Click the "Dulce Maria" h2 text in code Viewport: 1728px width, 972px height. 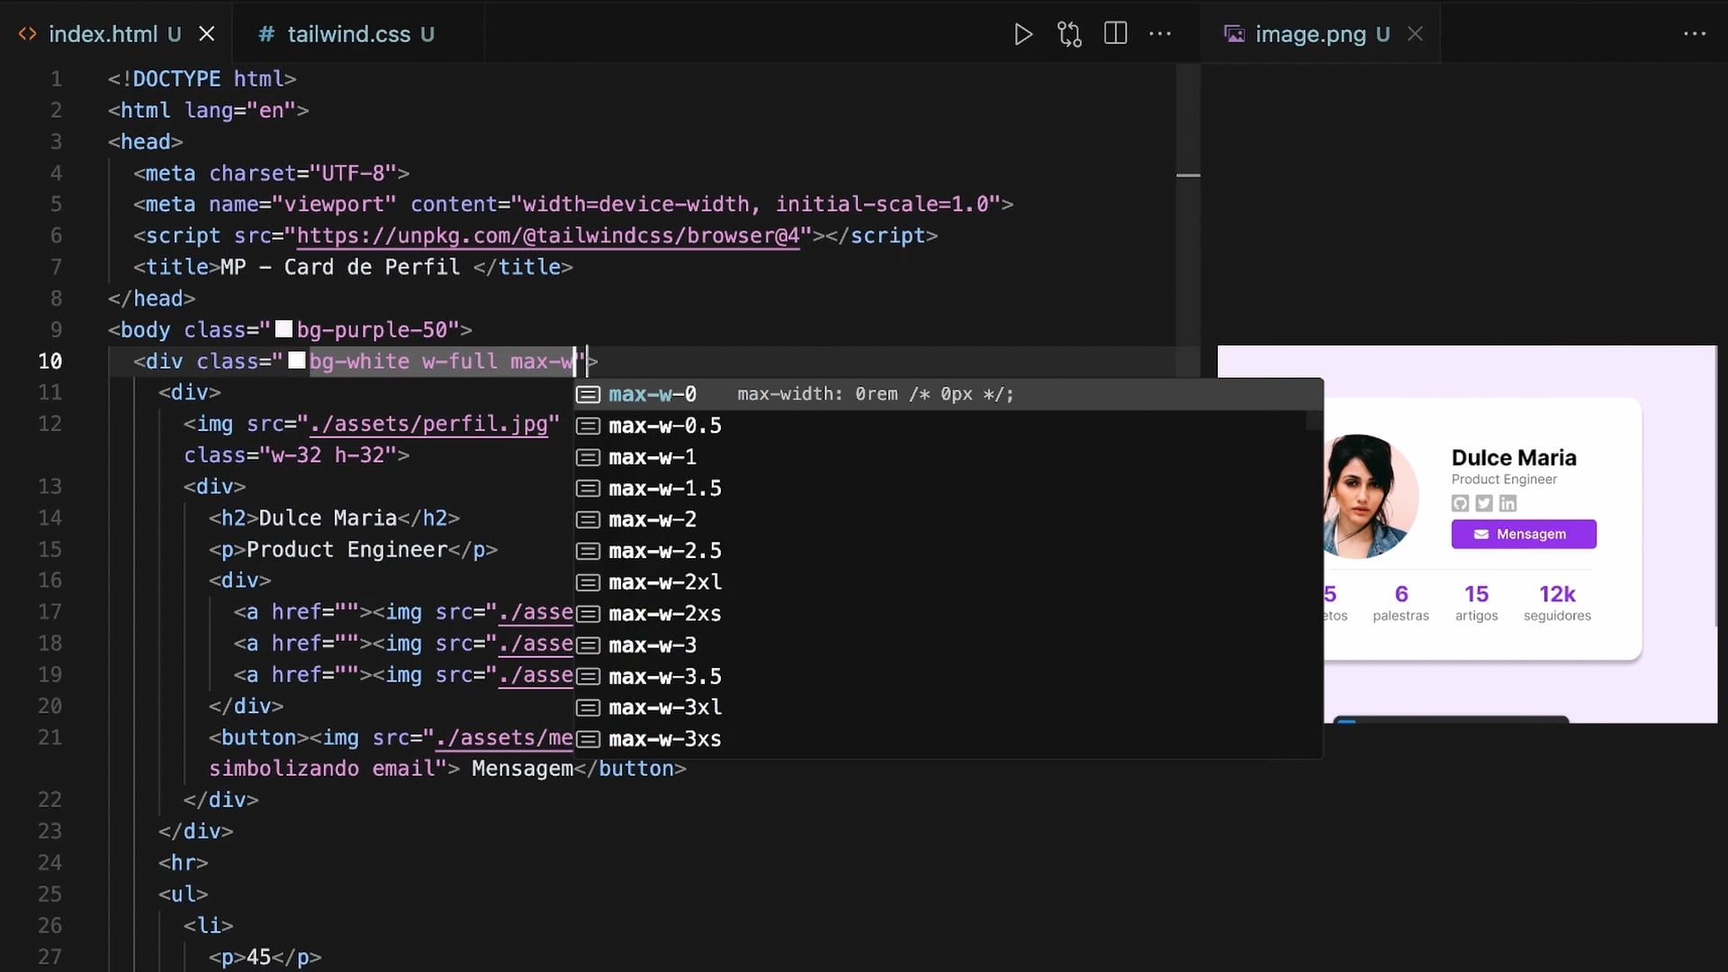point(328,518)
